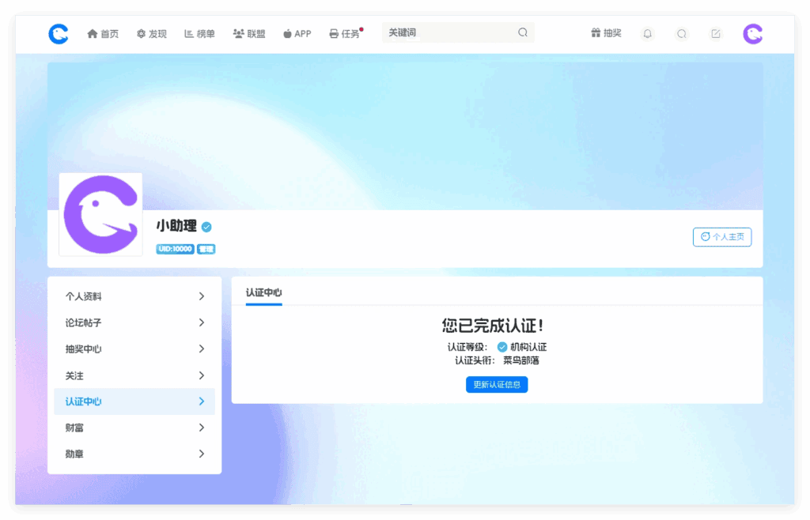
Task: Open 关注 in the sidebar
Action: 134,375
